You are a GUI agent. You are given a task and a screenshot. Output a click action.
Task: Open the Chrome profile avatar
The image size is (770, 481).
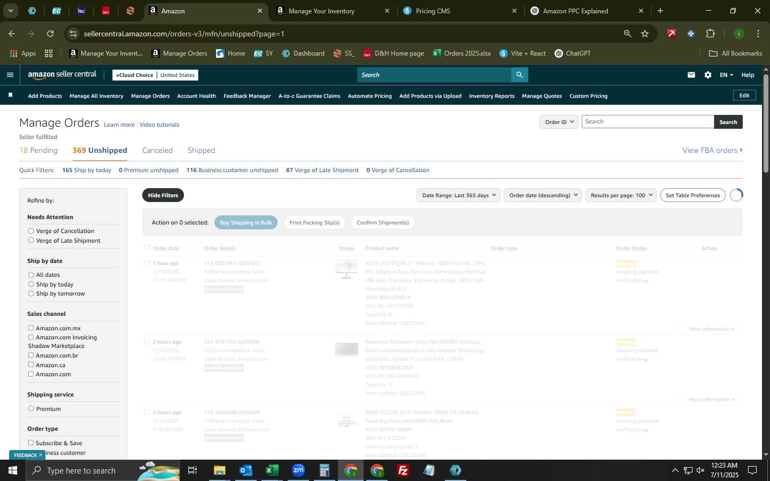(x=738, y=34)
